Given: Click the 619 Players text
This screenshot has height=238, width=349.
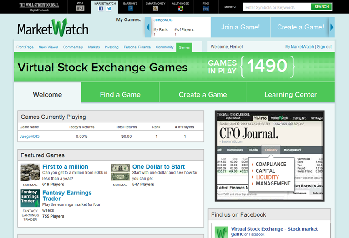Looking at the screenshot, I should 53,185.
